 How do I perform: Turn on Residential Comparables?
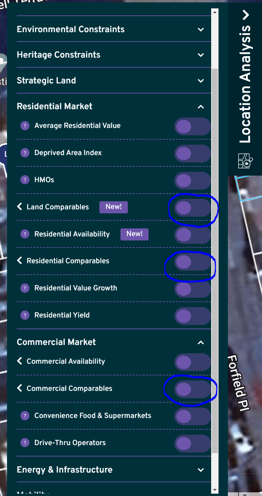coord(193,262)
